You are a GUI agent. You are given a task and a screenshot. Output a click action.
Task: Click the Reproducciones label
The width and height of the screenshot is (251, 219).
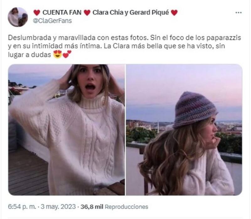[x=126, y=207]
